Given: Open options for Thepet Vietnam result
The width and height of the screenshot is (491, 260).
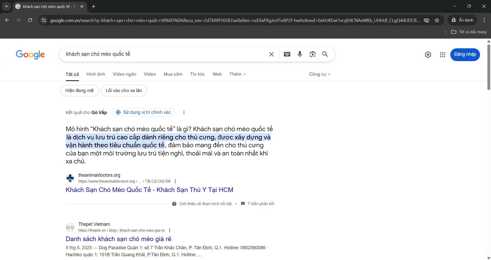Looking at the screenshot, I should point(170,230).
